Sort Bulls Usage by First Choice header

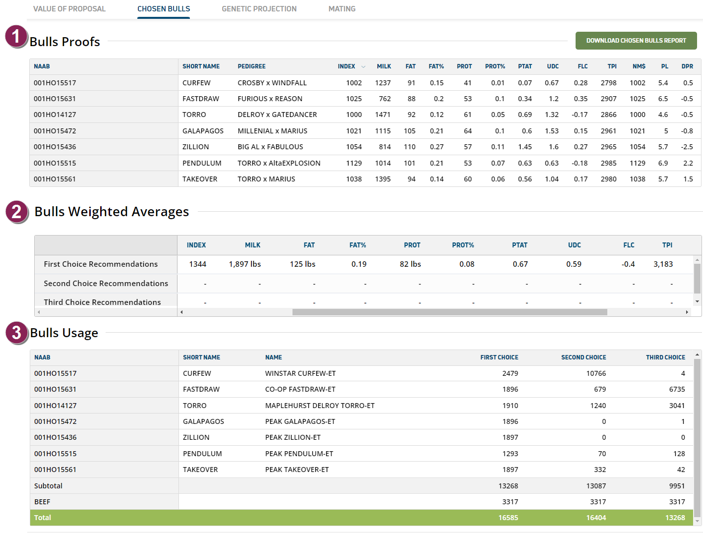coord(499,357)
